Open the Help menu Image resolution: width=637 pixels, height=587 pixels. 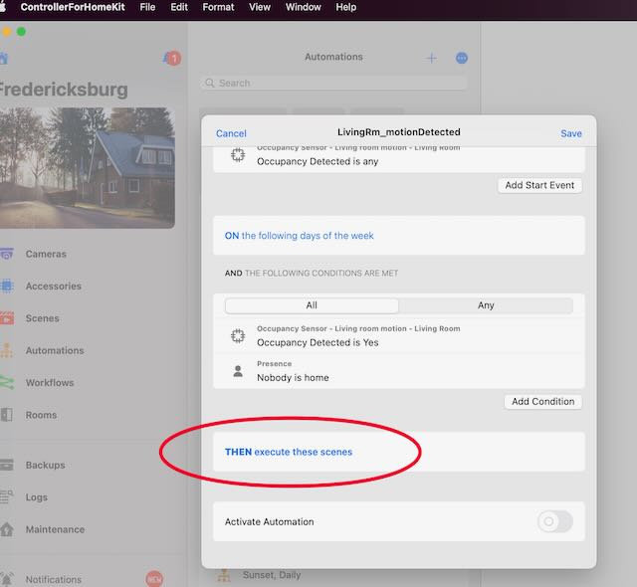coord(346,7)
